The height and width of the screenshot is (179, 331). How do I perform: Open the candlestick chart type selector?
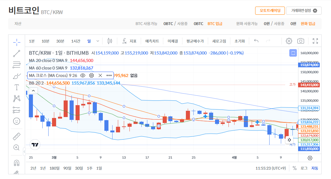click(x=110, y=41)
